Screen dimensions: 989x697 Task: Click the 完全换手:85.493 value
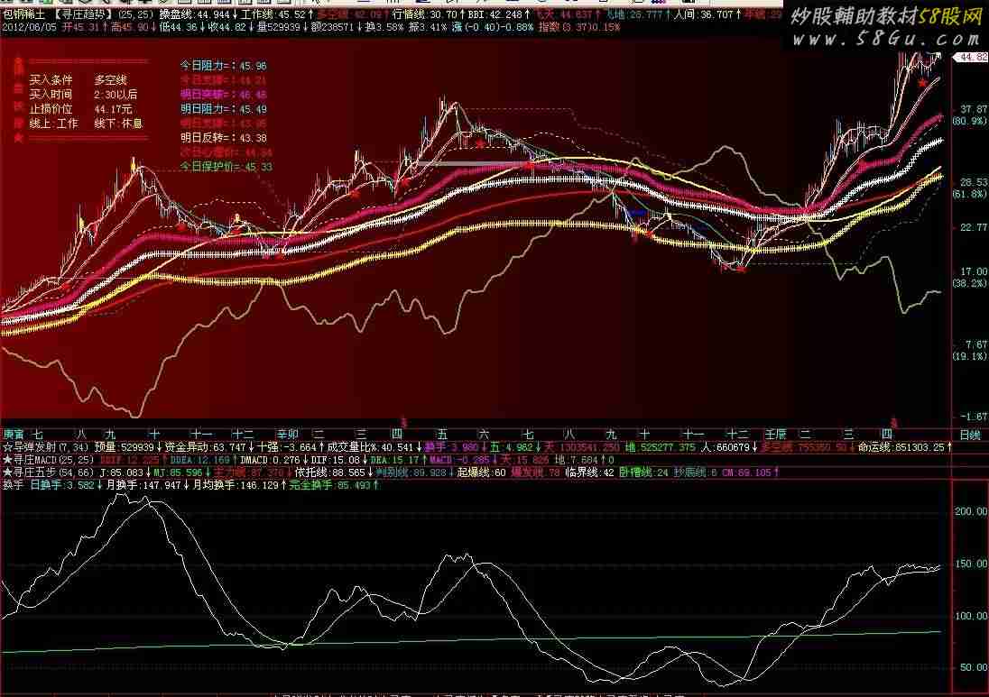point(330,485)
